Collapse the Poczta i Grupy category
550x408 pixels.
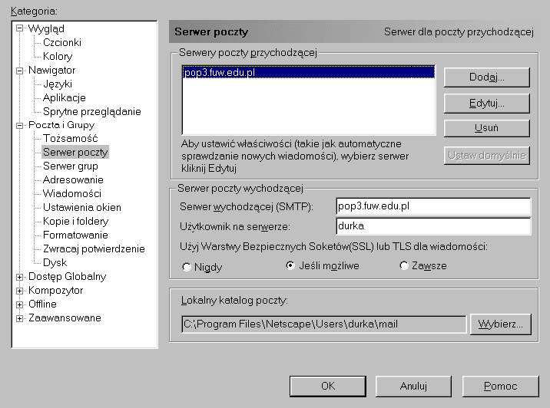click(x=19, y=125)
